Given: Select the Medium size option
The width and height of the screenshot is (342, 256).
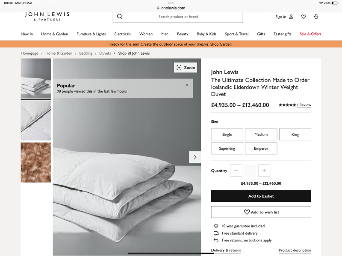Looking at the screenshot, I should 261,134.
